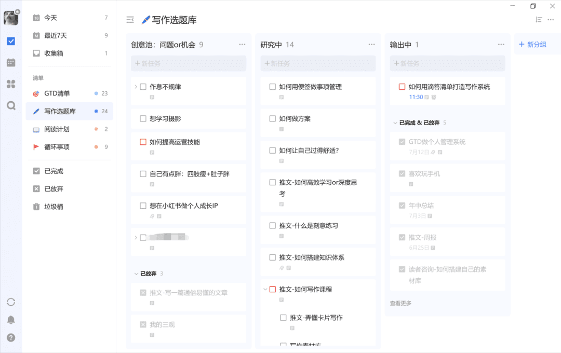Collapse the 已放弃 section in 创意池 column
The height and width of the screenshot is (353, 561).
136,274
